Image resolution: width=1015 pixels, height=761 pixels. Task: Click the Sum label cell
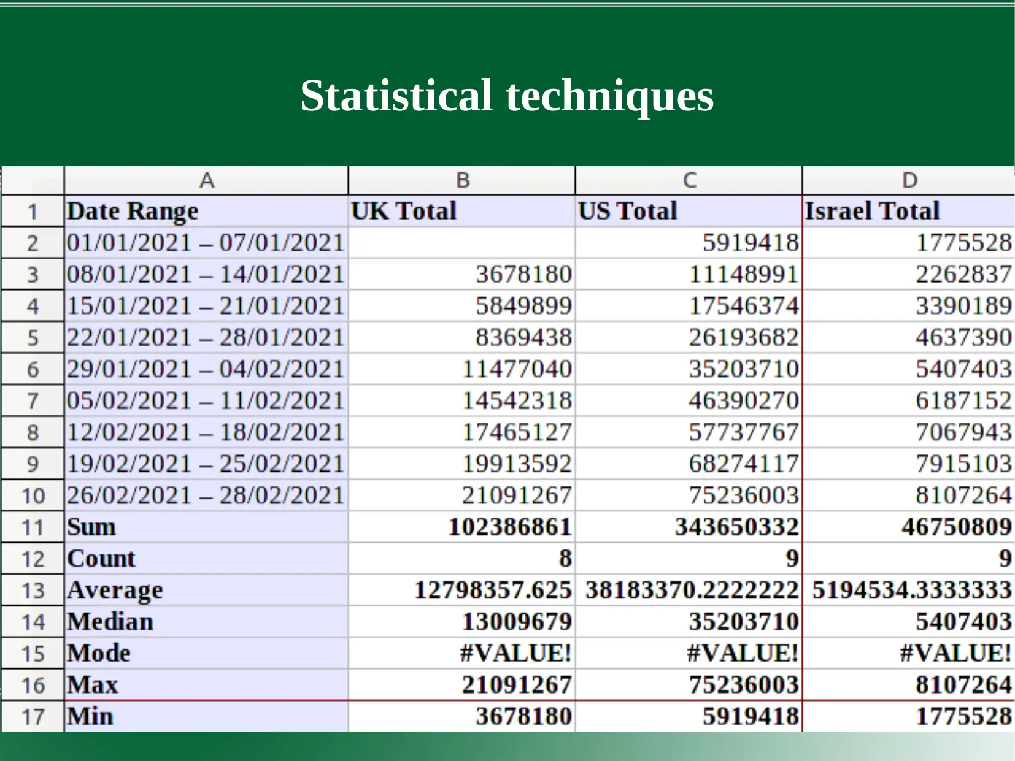click(206, 527)
